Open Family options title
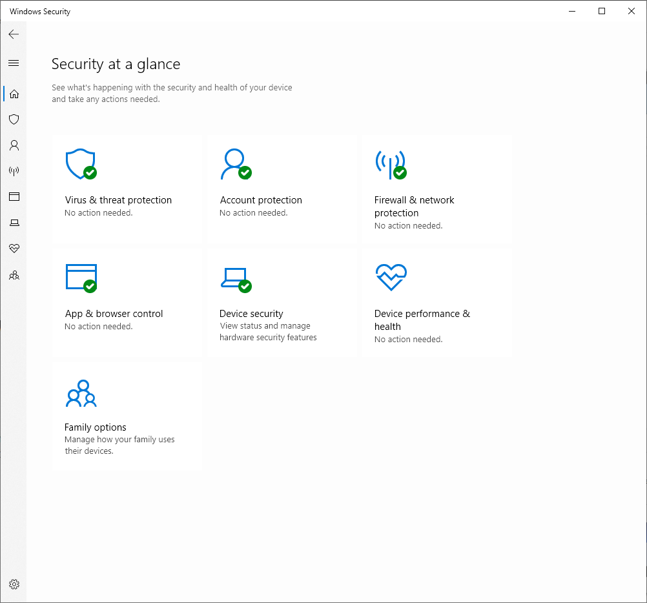 click(96, 427)
